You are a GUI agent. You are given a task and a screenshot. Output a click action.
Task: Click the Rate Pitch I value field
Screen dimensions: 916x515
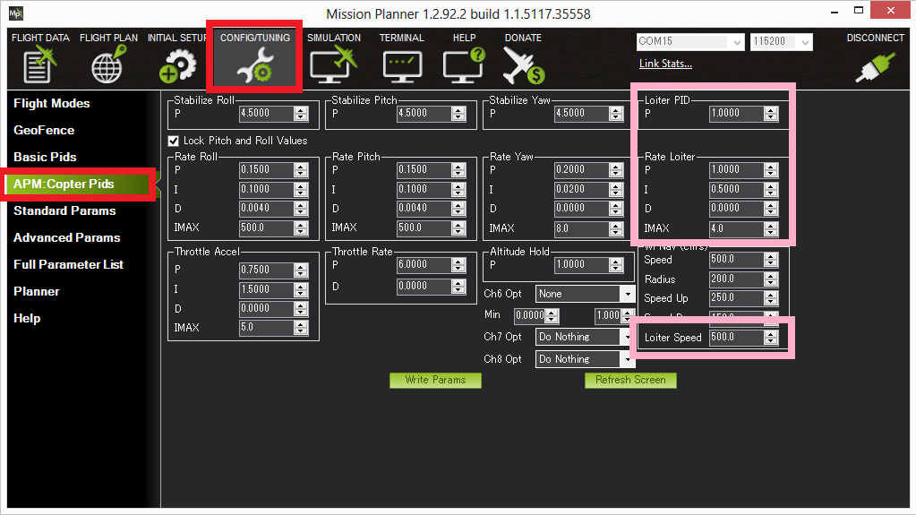(x=424, y=189)
